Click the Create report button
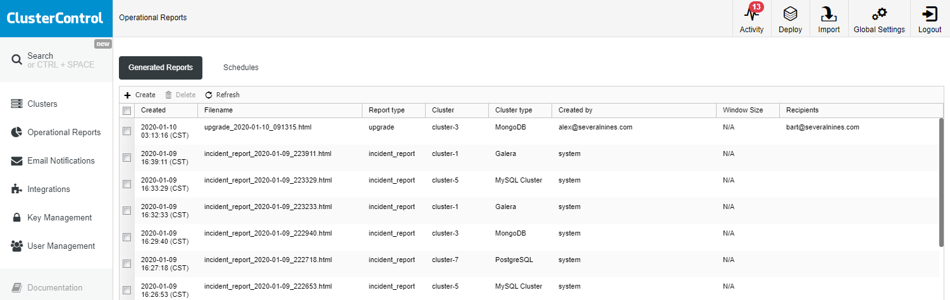950x300 pixels. tap(140, 95)
